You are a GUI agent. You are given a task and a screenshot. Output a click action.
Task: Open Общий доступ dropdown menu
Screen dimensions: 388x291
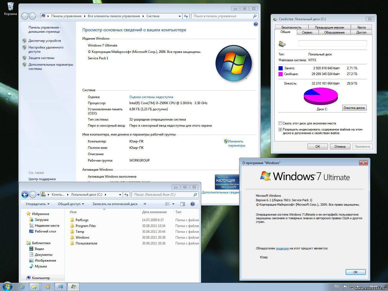tap(71, 204)
